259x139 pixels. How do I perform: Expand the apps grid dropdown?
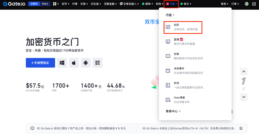tap(56, 4)
